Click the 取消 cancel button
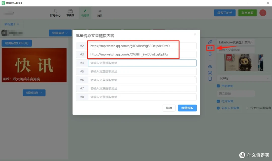 coord(169,108)
